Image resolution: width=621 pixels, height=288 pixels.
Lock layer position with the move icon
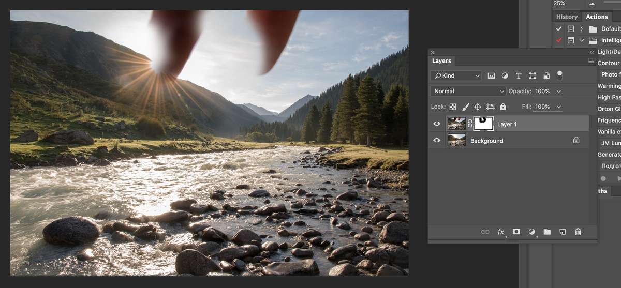[477, 107]
